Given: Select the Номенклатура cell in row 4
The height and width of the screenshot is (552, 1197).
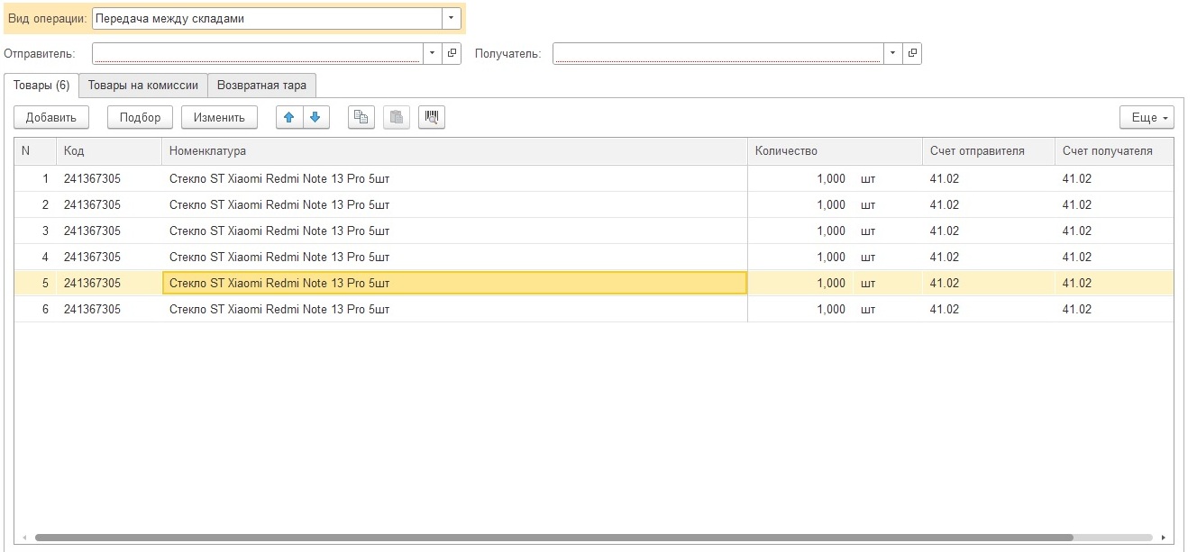Looking at the screenshot, I should click(x=455, y=257).
